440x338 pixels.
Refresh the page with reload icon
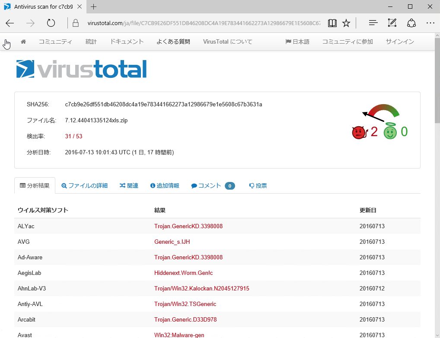pyautogui.click(x=51, y=23)
